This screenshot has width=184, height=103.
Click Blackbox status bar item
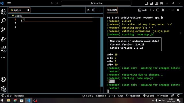tap(19, 96)
